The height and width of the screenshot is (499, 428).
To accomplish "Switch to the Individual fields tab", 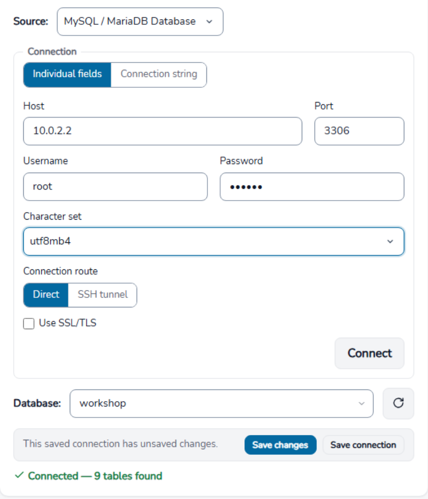I will [x=67, y=75].
